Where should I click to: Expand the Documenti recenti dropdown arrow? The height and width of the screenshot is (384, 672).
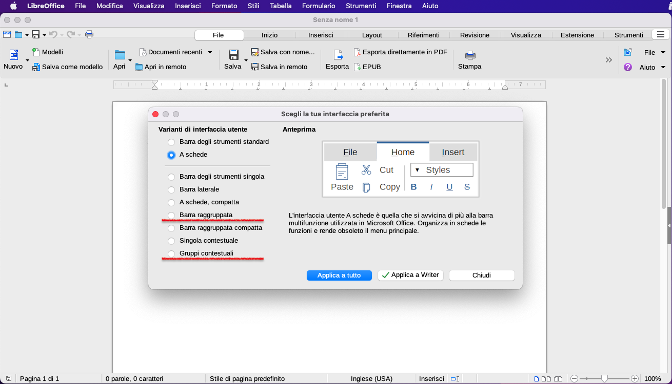tap(210, 52)
